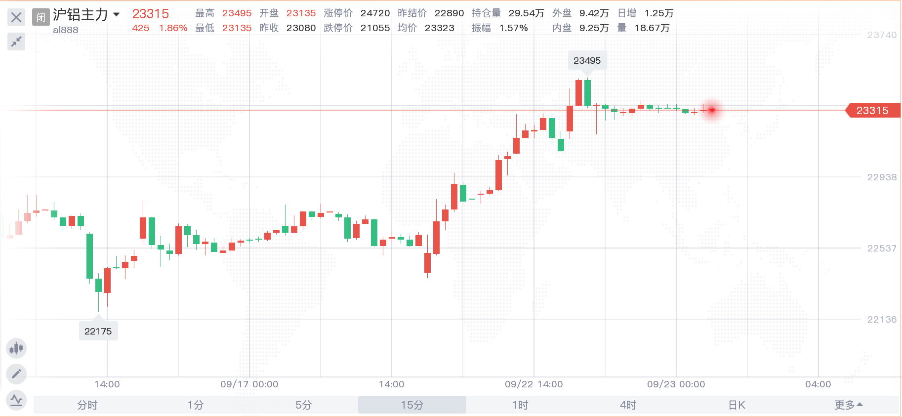Click the 昨收 23080 value

(x=301, y=28)
